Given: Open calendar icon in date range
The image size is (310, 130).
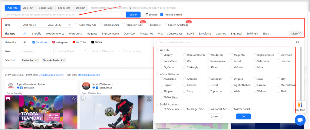Looking at the screenshot, I should click(70, 25).
